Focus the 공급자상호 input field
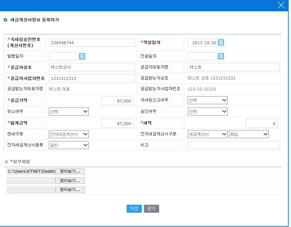 (92, 67)
